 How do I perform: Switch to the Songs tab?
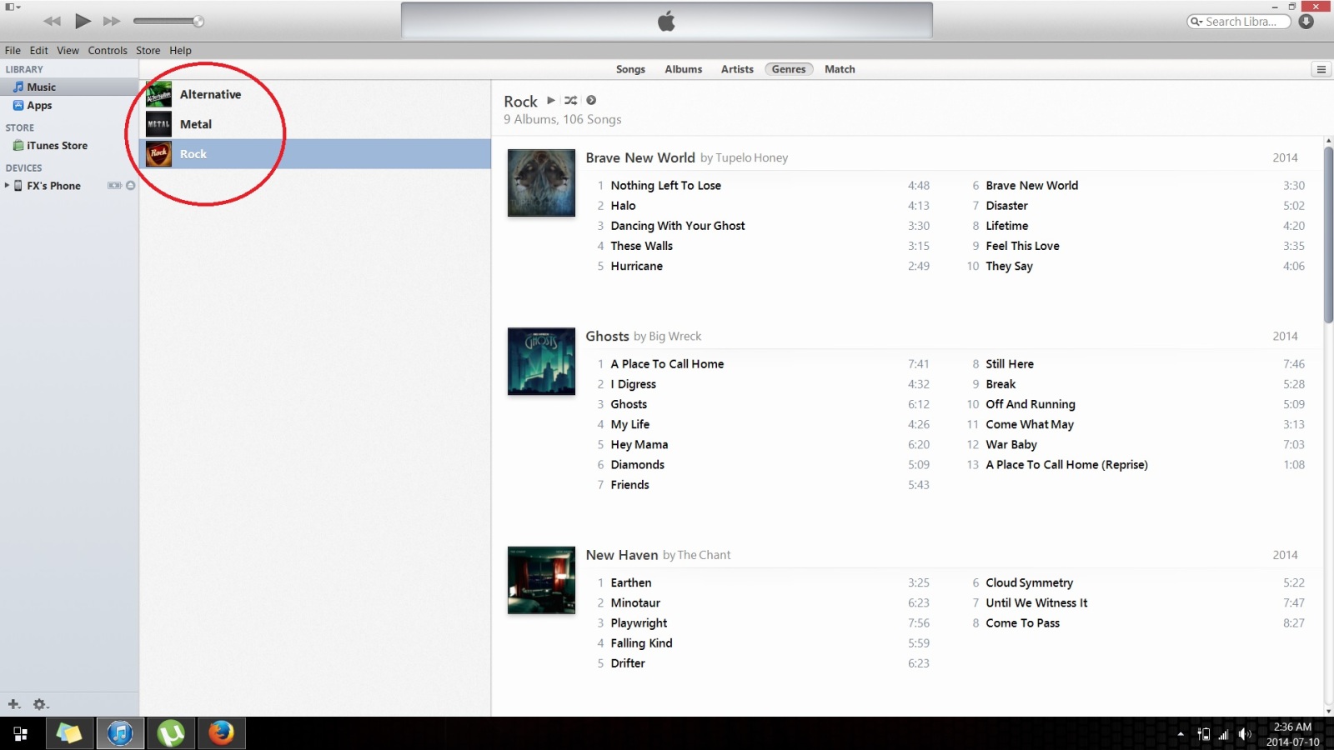[x=630, y=69]
